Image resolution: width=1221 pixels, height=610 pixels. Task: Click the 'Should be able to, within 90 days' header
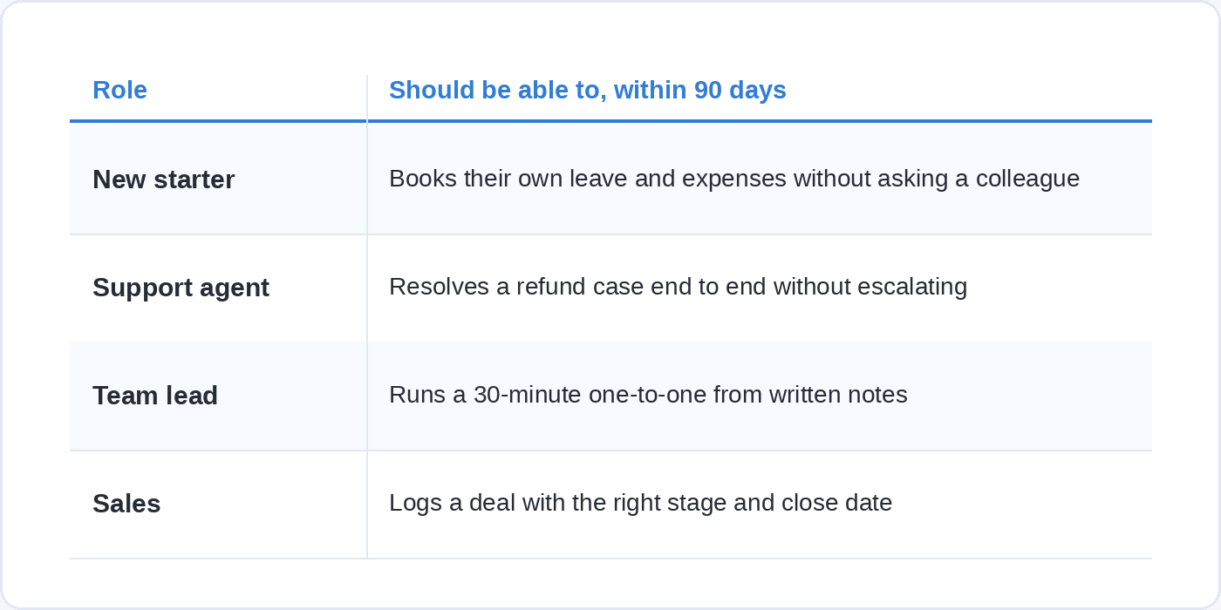pos(587,90)
